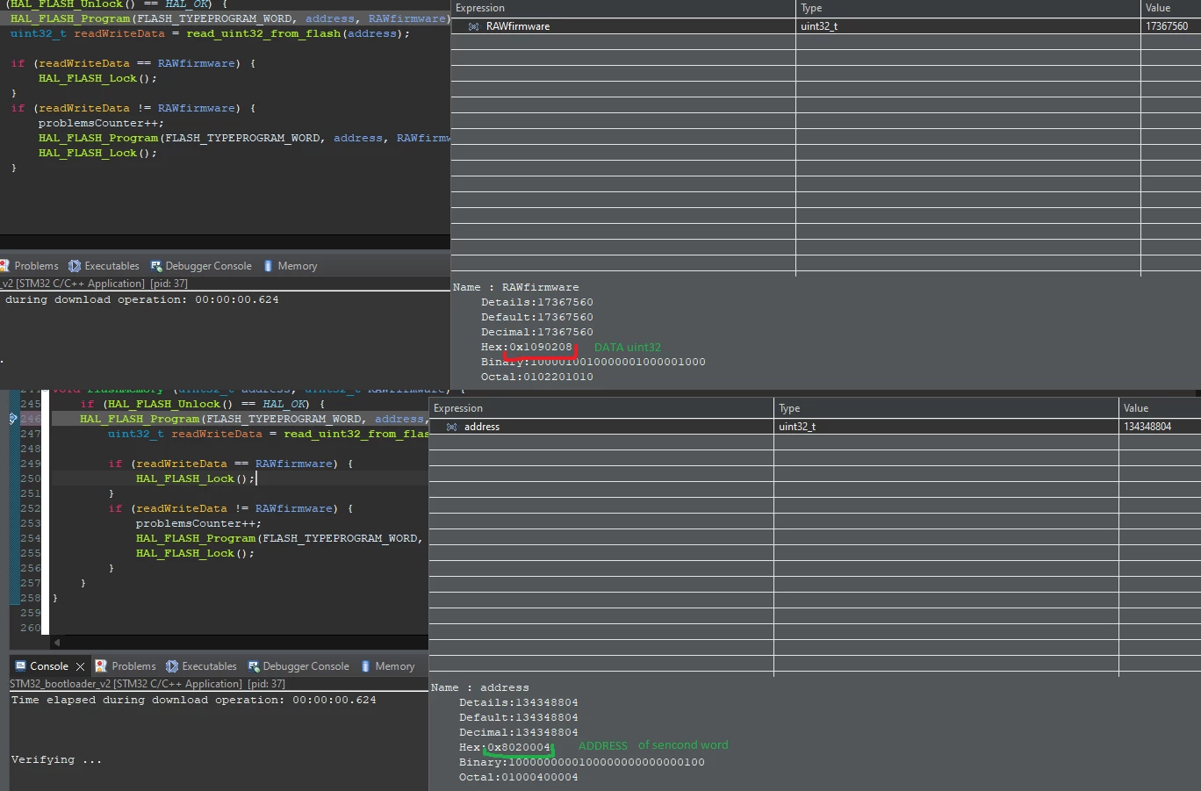Click the 'Octal:0102201010' details line
The width and height of the screenshot is (1201, 791).
point(537,377)
